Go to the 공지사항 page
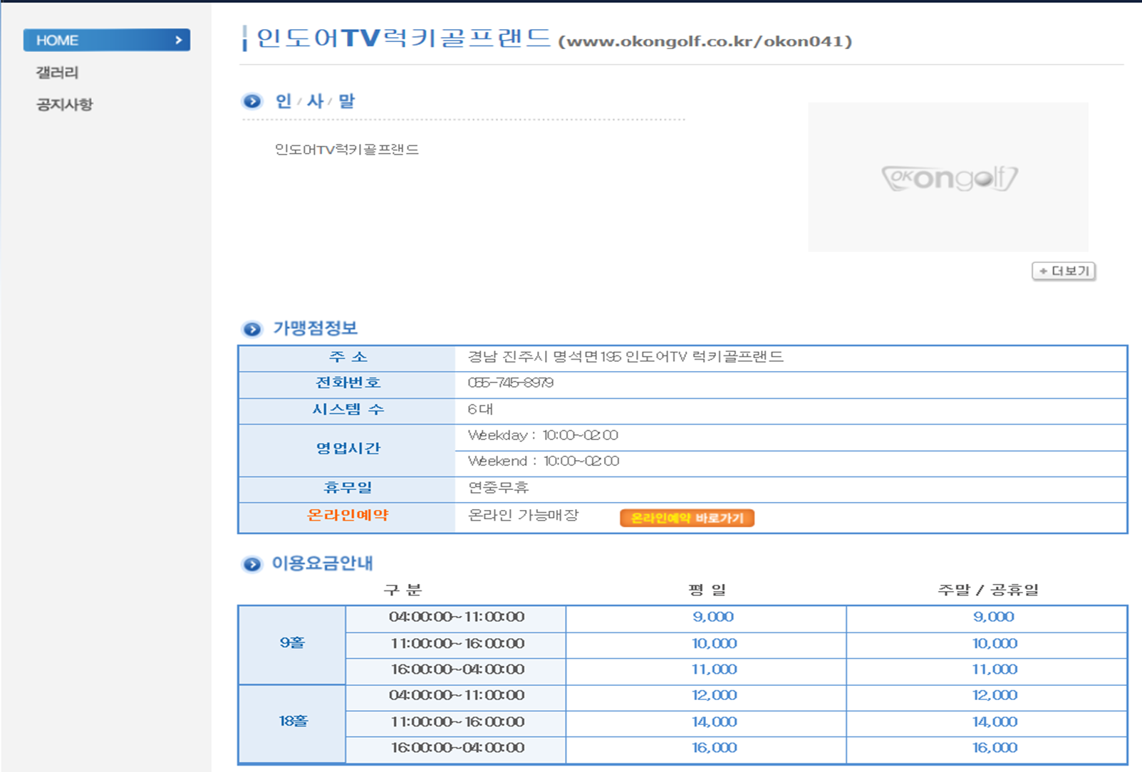 pos(64,105)
